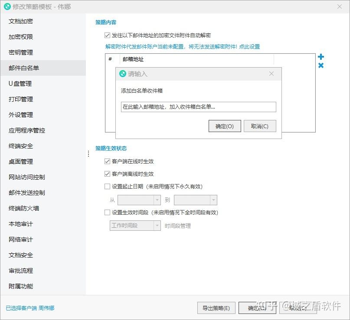Cancel dialog with 取消(C) button
Image resolution: width=350 pixels, height=320 pixels.
point(260,126)
